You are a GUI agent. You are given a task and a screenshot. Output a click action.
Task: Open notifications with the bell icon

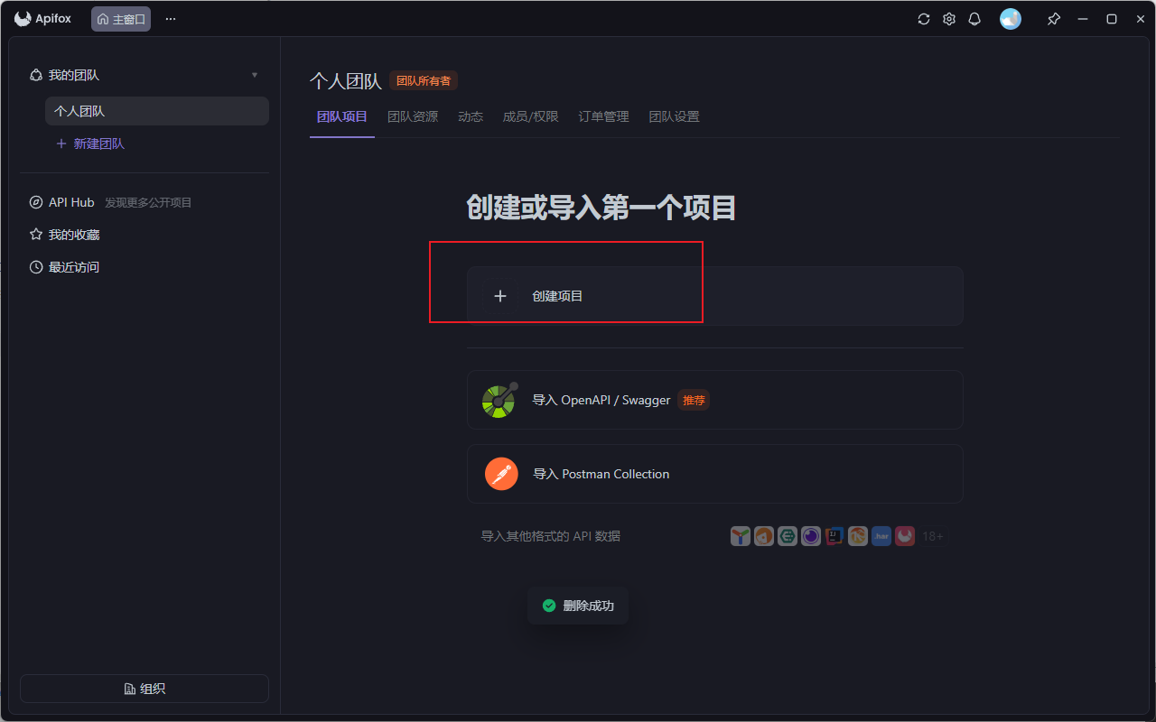[974, 19]
